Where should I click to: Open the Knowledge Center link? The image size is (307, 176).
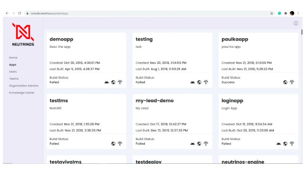pyautogui.click(x=22, y=93)
